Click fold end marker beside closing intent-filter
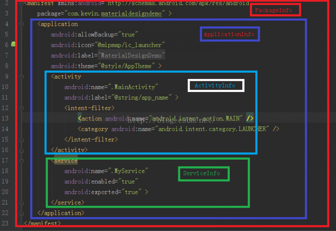The height and width of the screenshot is (231, 336). click(x=22, y=140)
